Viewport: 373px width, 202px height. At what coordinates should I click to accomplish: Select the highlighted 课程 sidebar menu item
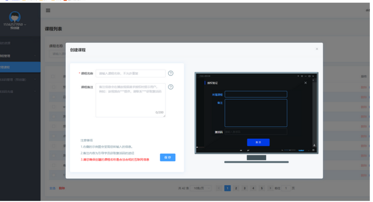[20, 67]
